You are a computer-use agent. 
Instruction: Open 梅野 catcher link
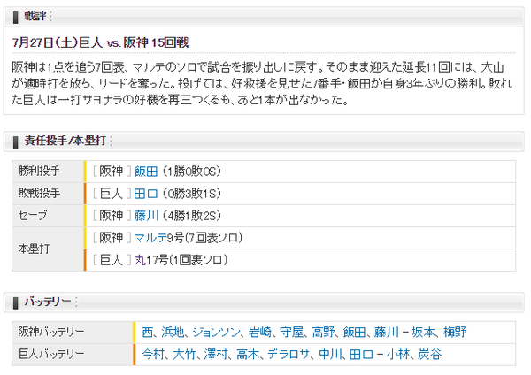(455, 332)
